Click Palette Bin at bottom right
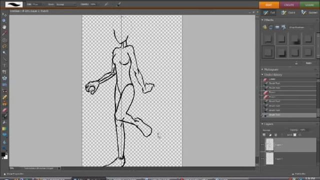This screenshot has width=320, height=180. [298, 174]
